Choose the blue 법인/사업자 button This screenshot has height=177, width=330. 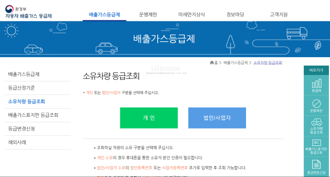[217, 118]
